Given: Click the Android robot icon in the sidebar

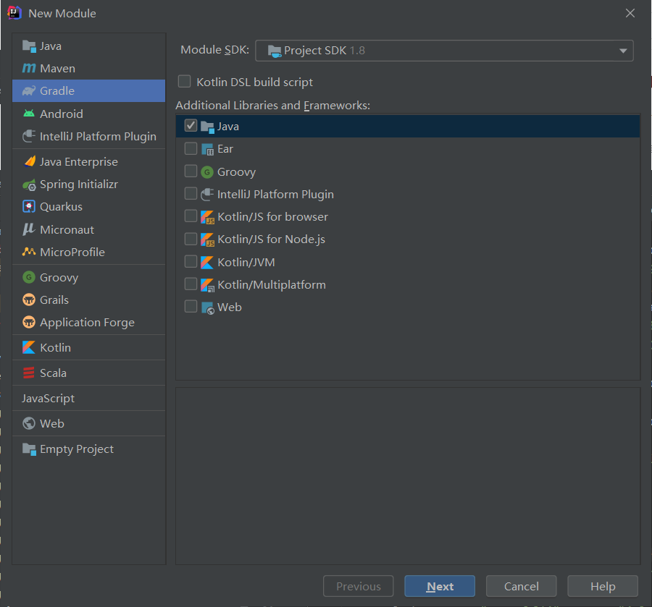Looking at the screenshot, I should coord(29,114).
